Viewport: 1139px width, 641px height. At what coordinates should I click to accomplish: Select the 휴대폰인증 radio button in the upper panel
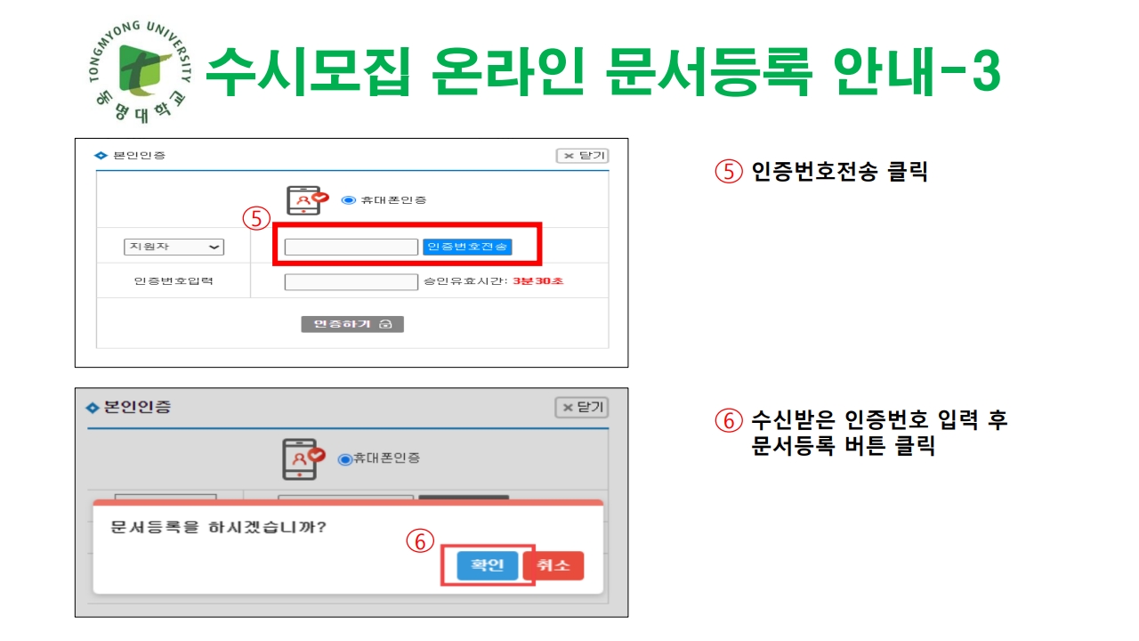[x=348, y=200]
